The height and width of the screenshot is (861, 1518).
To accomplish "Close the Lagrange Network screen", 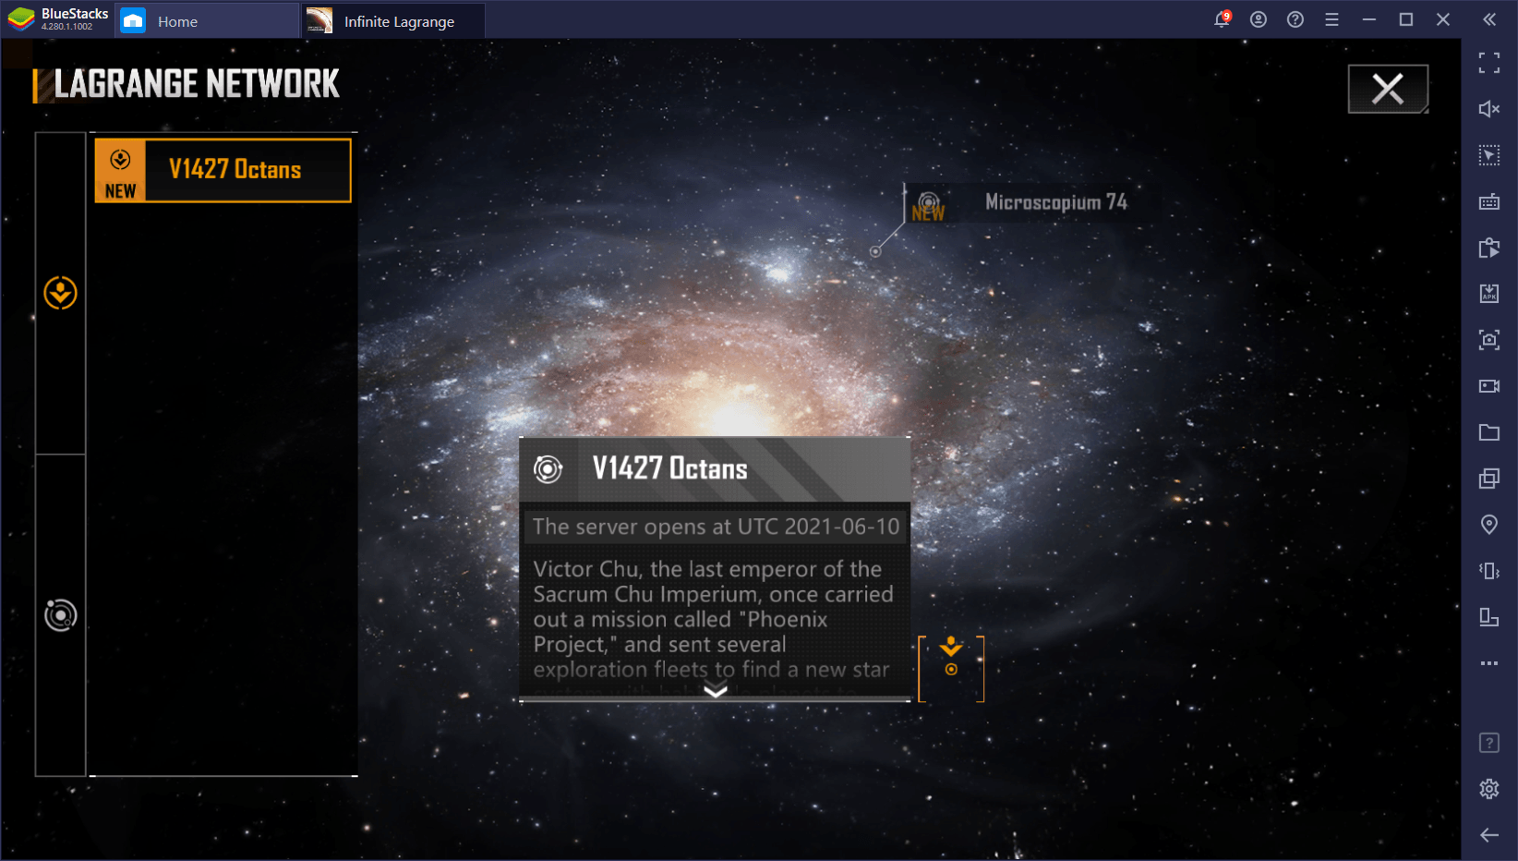I will [1388, 89].
